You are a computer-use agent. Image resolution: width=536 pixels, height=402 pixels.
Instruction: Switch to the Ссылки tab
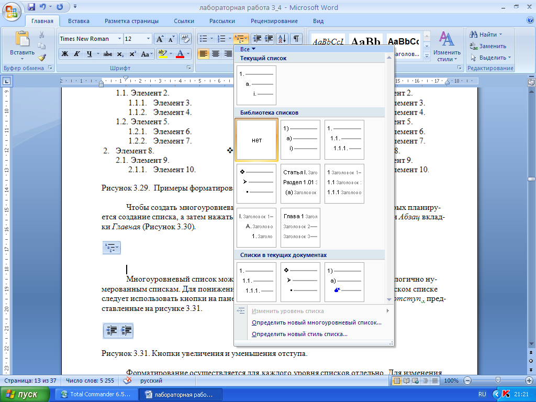tap(184, 21)
